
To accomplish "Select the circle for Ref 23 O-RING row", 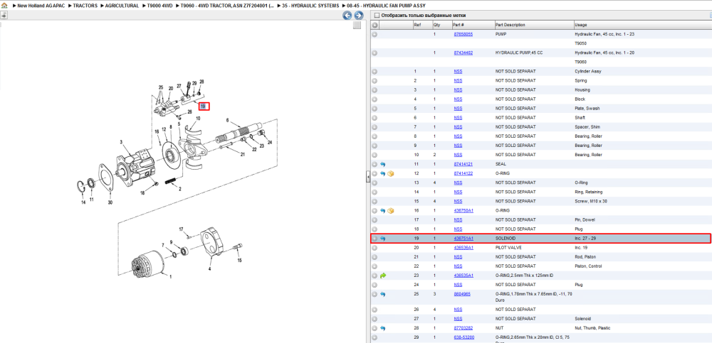I will (375, 276).
